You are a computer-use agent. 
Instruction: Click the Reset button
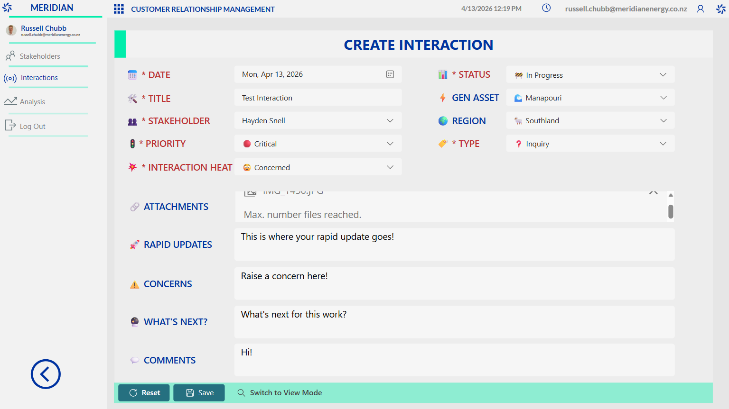pos(144,392)
